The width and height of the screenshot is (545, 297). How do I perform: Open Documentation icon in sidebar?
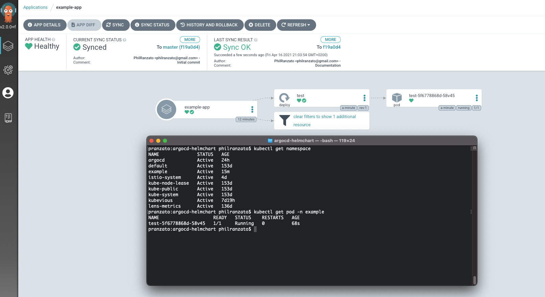tap(8, 118)
